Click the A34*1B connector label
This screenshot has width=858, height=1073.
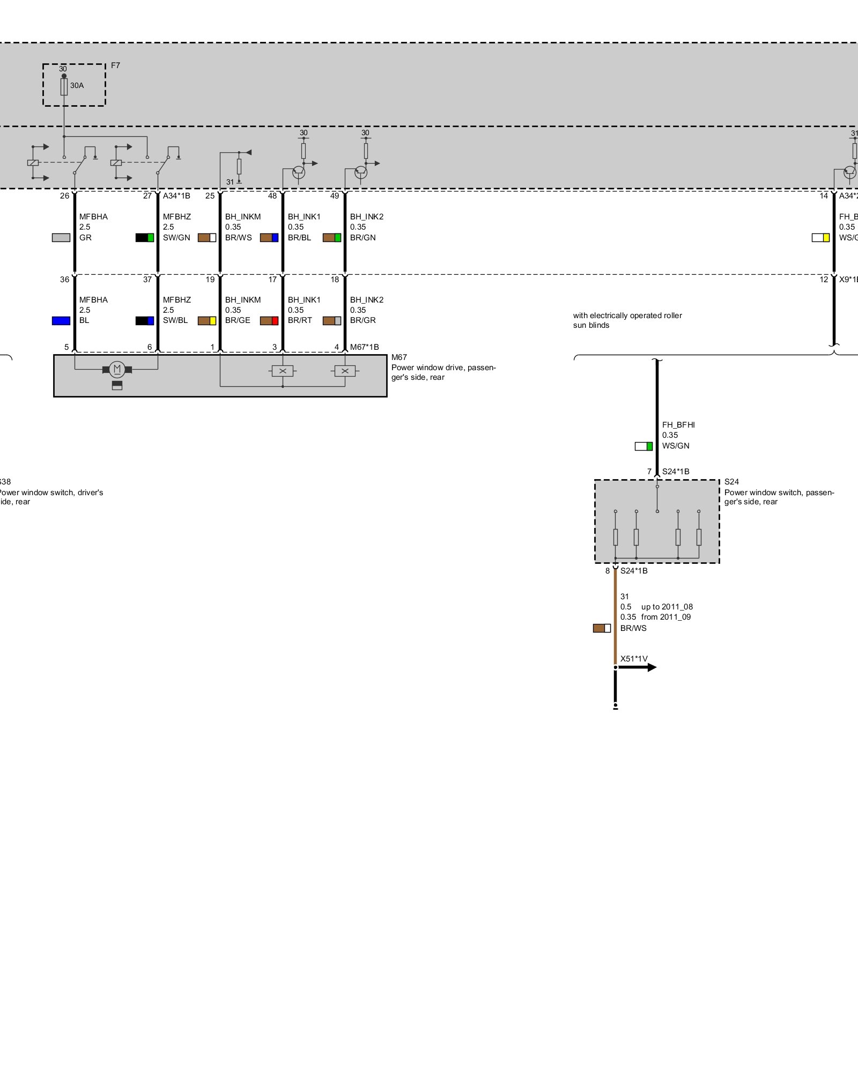point(176,196)
